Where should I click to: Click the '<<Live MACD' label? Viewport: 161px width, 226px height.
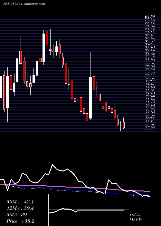tap(136, 218)
